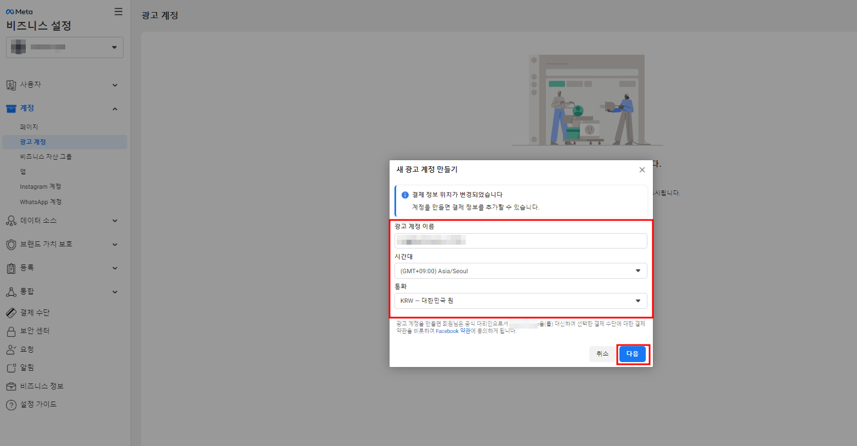Expand the 브랜드 가치 보호 chevron
857x446 pixels.
tap(115, 244)
